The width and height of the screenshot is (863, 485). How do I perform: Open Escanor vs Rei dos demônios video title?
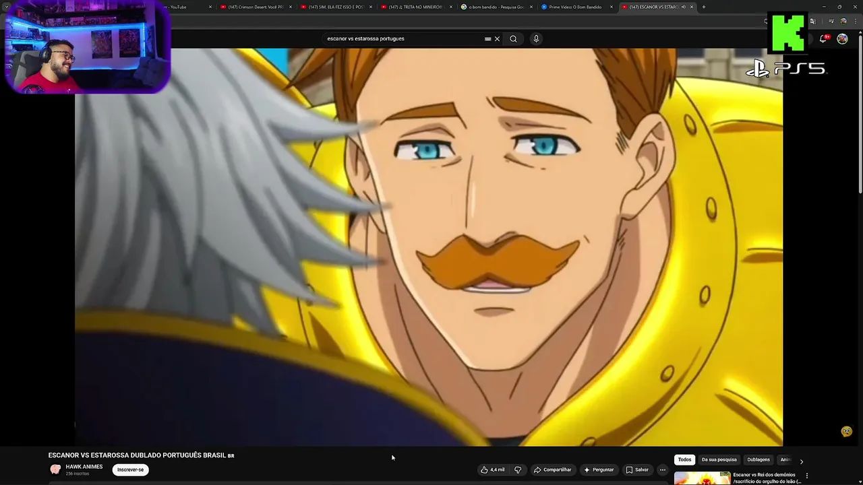pyautogui.click(x=767, y=478)
